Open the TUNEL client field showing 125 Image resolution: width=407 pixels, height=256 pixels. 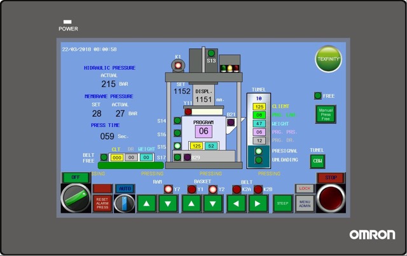tap(259, 107)
